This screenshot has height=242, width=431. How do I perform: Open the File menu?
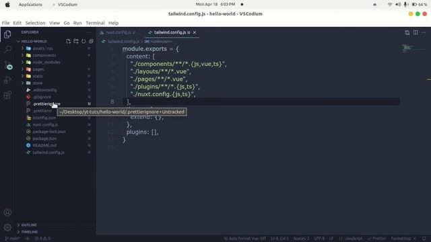[x=5, y=23]
